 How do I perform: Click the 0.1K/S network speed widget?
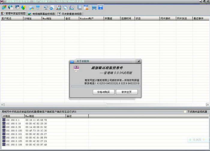tap(198, 140)
